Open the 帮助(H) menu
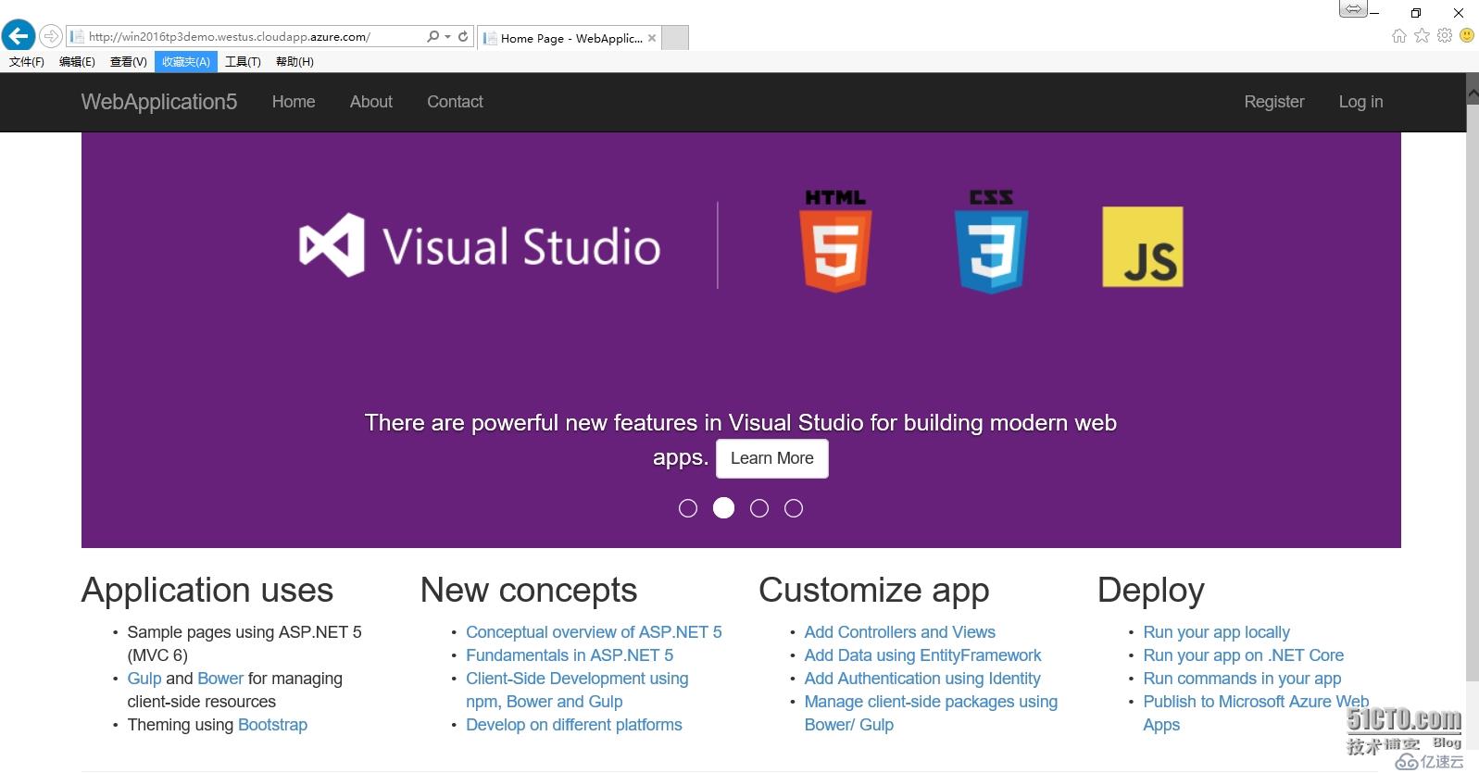 click(x=295, y=62)
